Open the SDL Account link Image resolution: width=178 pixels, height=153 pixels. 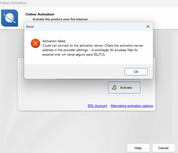(x=97, y=106)
